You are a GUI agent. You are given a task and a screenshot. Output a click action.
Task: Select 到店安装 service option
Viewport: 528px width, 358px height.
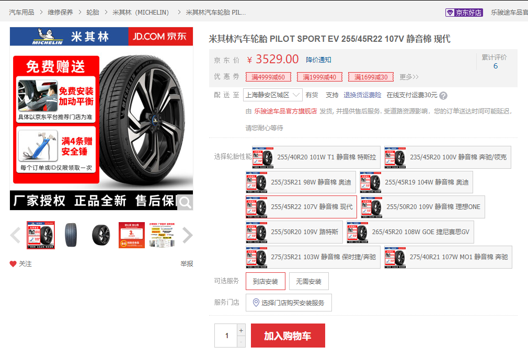266,281
